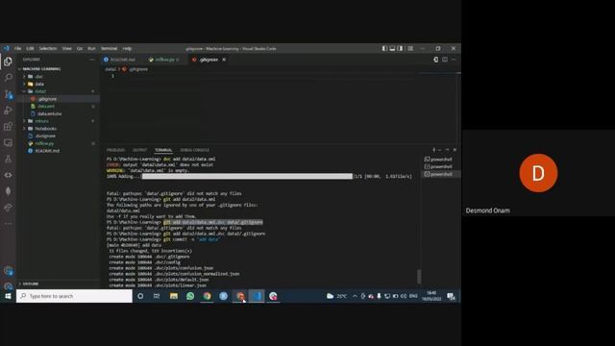Maximize the terminal panel size

(x=448, y=150)
